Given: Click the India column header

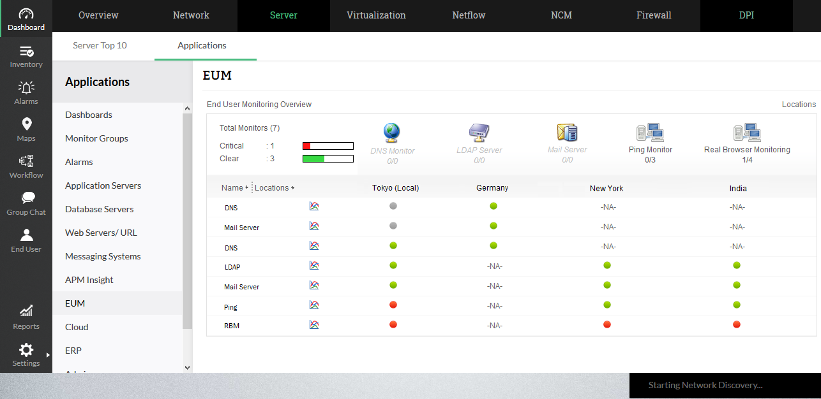Looking at the screenshot, I should (738, 188).
